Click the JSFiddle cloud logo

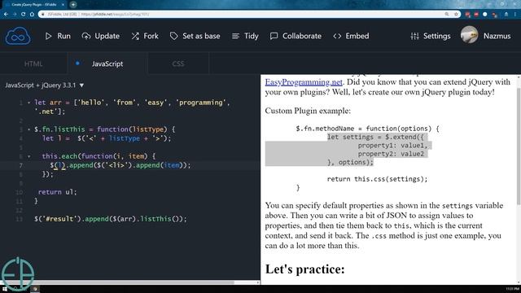(x=18, y=36)
